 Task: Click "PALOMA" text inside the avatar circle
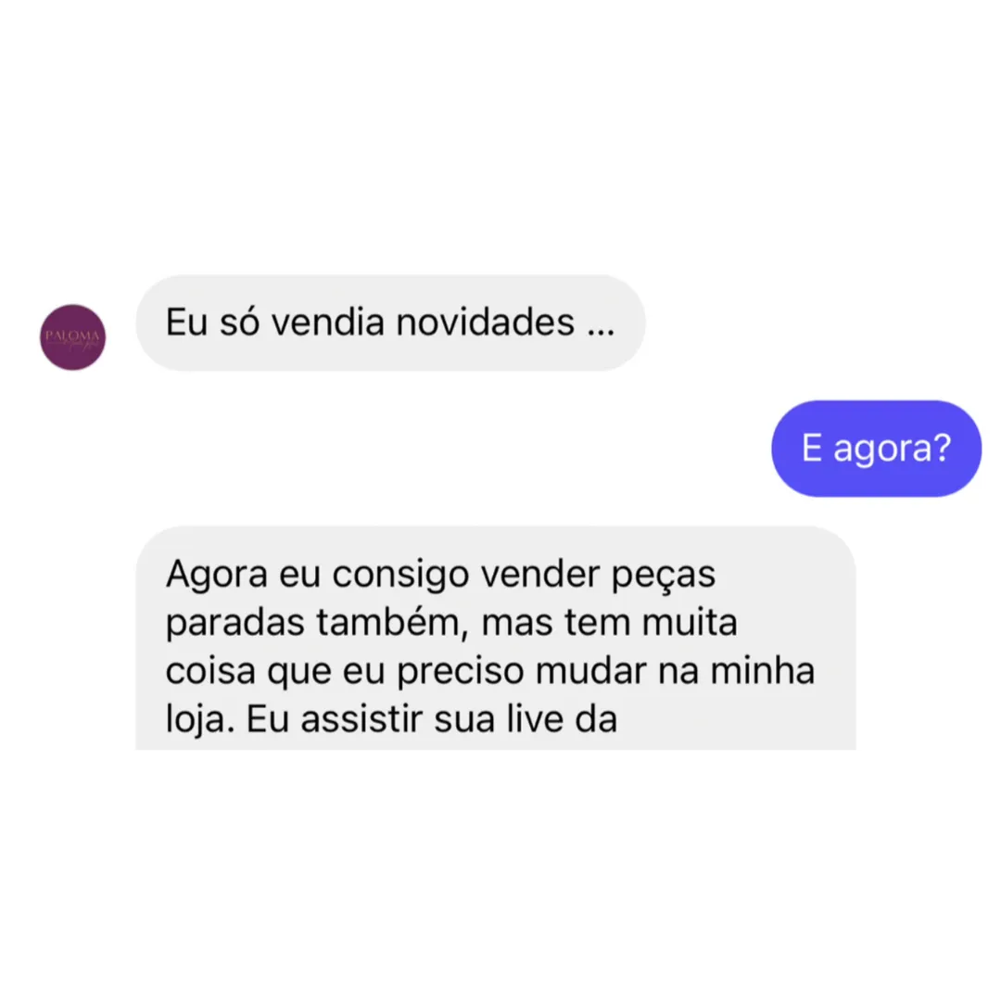[73, 335]
